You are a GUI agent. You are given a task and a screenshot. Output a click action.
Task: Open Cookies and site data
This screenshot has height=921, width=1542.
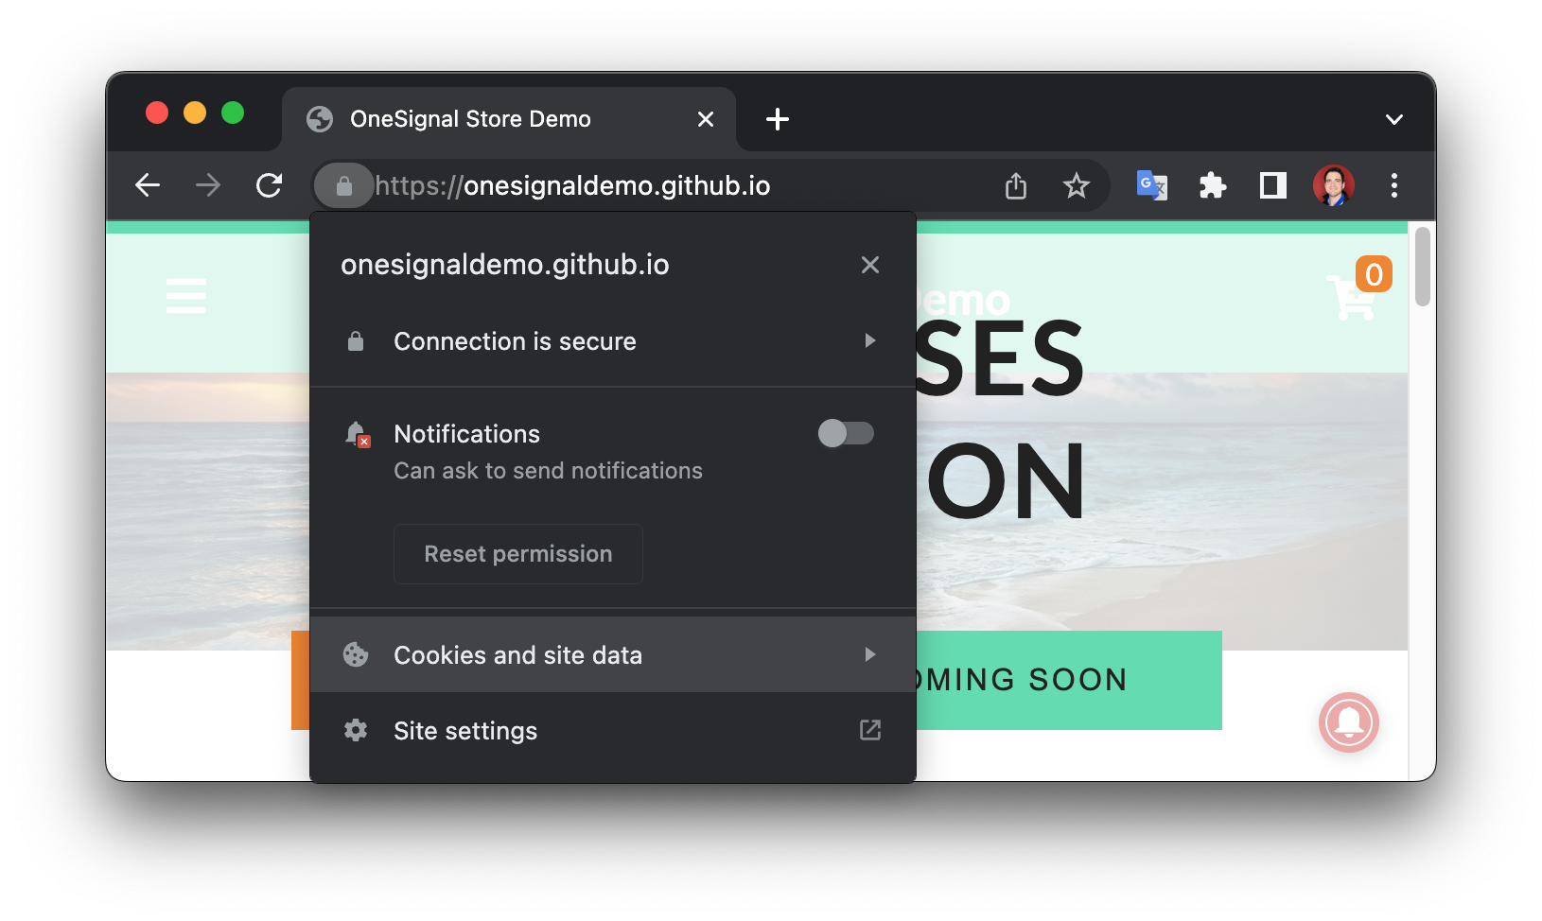[613, 654]
